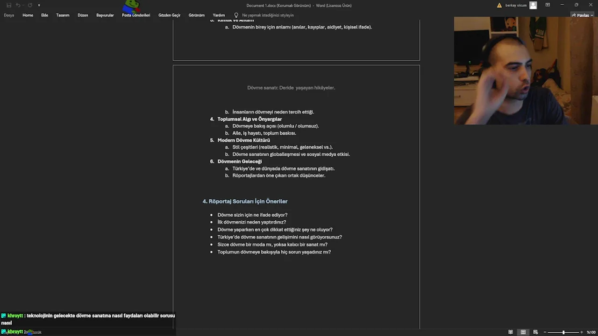This screenshot has width=598, height=336.
Task: Click the user profile avatar picture
Action: (x=533, y=5)
